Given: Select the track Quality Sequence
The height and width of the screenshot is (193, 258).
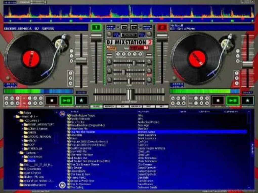Looking at the screenshot, I should click(x=81, y=148).
